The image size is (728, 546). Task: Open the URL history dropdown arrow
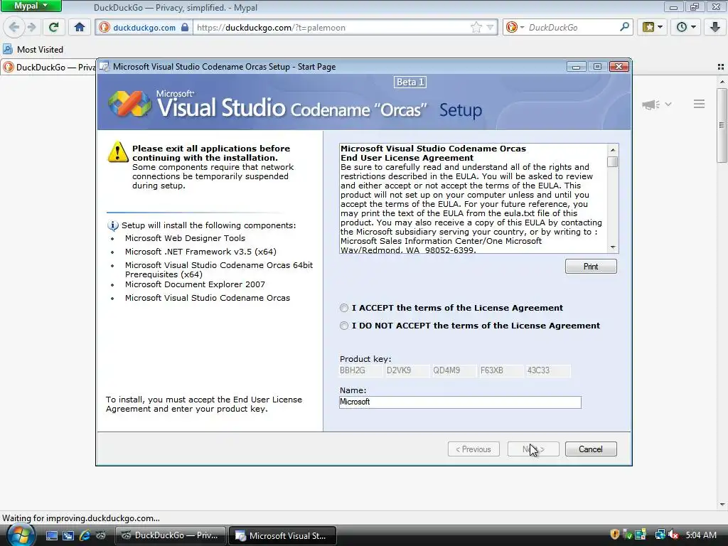490,28
